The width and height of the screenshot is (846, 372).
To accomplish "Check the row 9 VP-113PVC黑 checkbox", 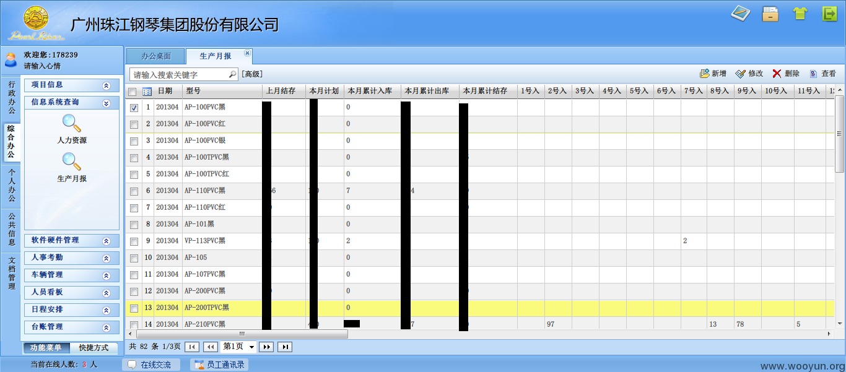I will click(x=134, y=241).
